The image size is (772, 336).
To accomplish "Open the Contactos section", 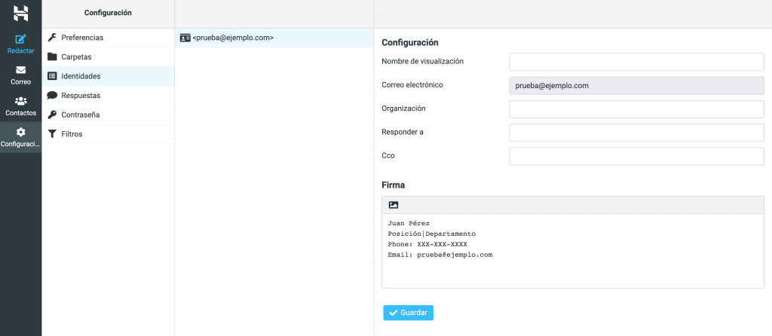I will pos(20,106).
